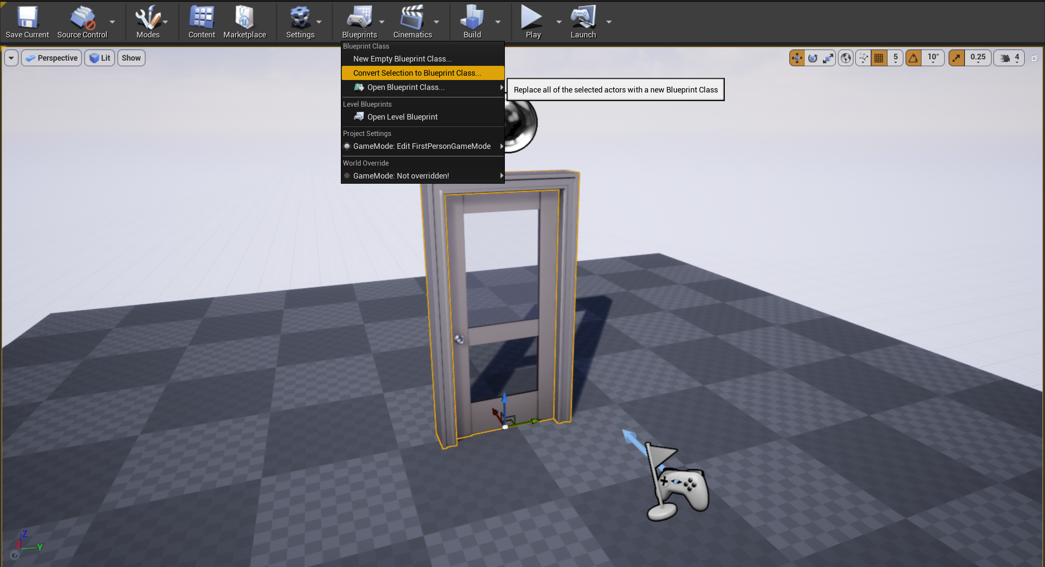
Task: Select the Rotate tool in viewport toolbar
Action: pos(812,58)
